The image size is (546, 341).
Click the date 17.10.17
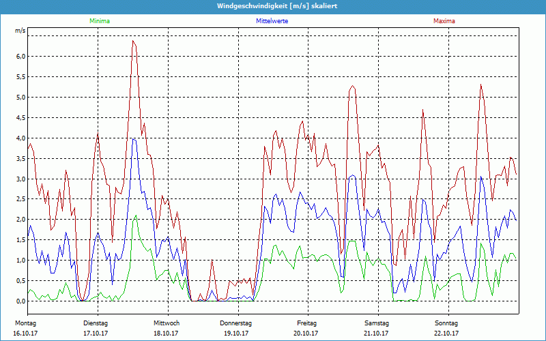96,333
